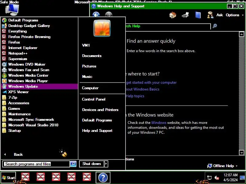Click the Help scrollbar down arrow

click(x=241, y=152)
